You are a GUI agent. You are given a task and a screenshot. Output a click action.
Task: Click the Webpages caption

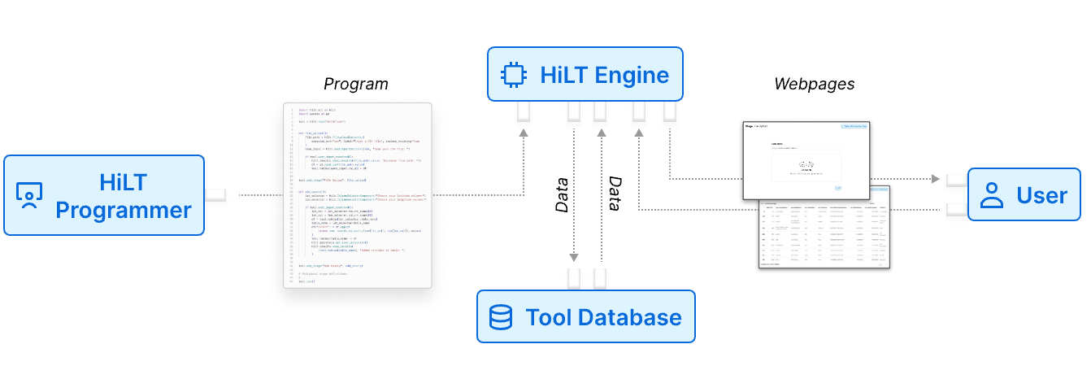point(814,84)
